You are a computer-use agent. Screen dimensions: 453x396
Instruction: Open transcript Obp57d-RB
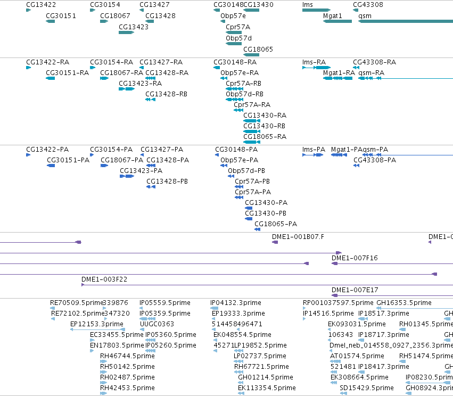[244, 94]
